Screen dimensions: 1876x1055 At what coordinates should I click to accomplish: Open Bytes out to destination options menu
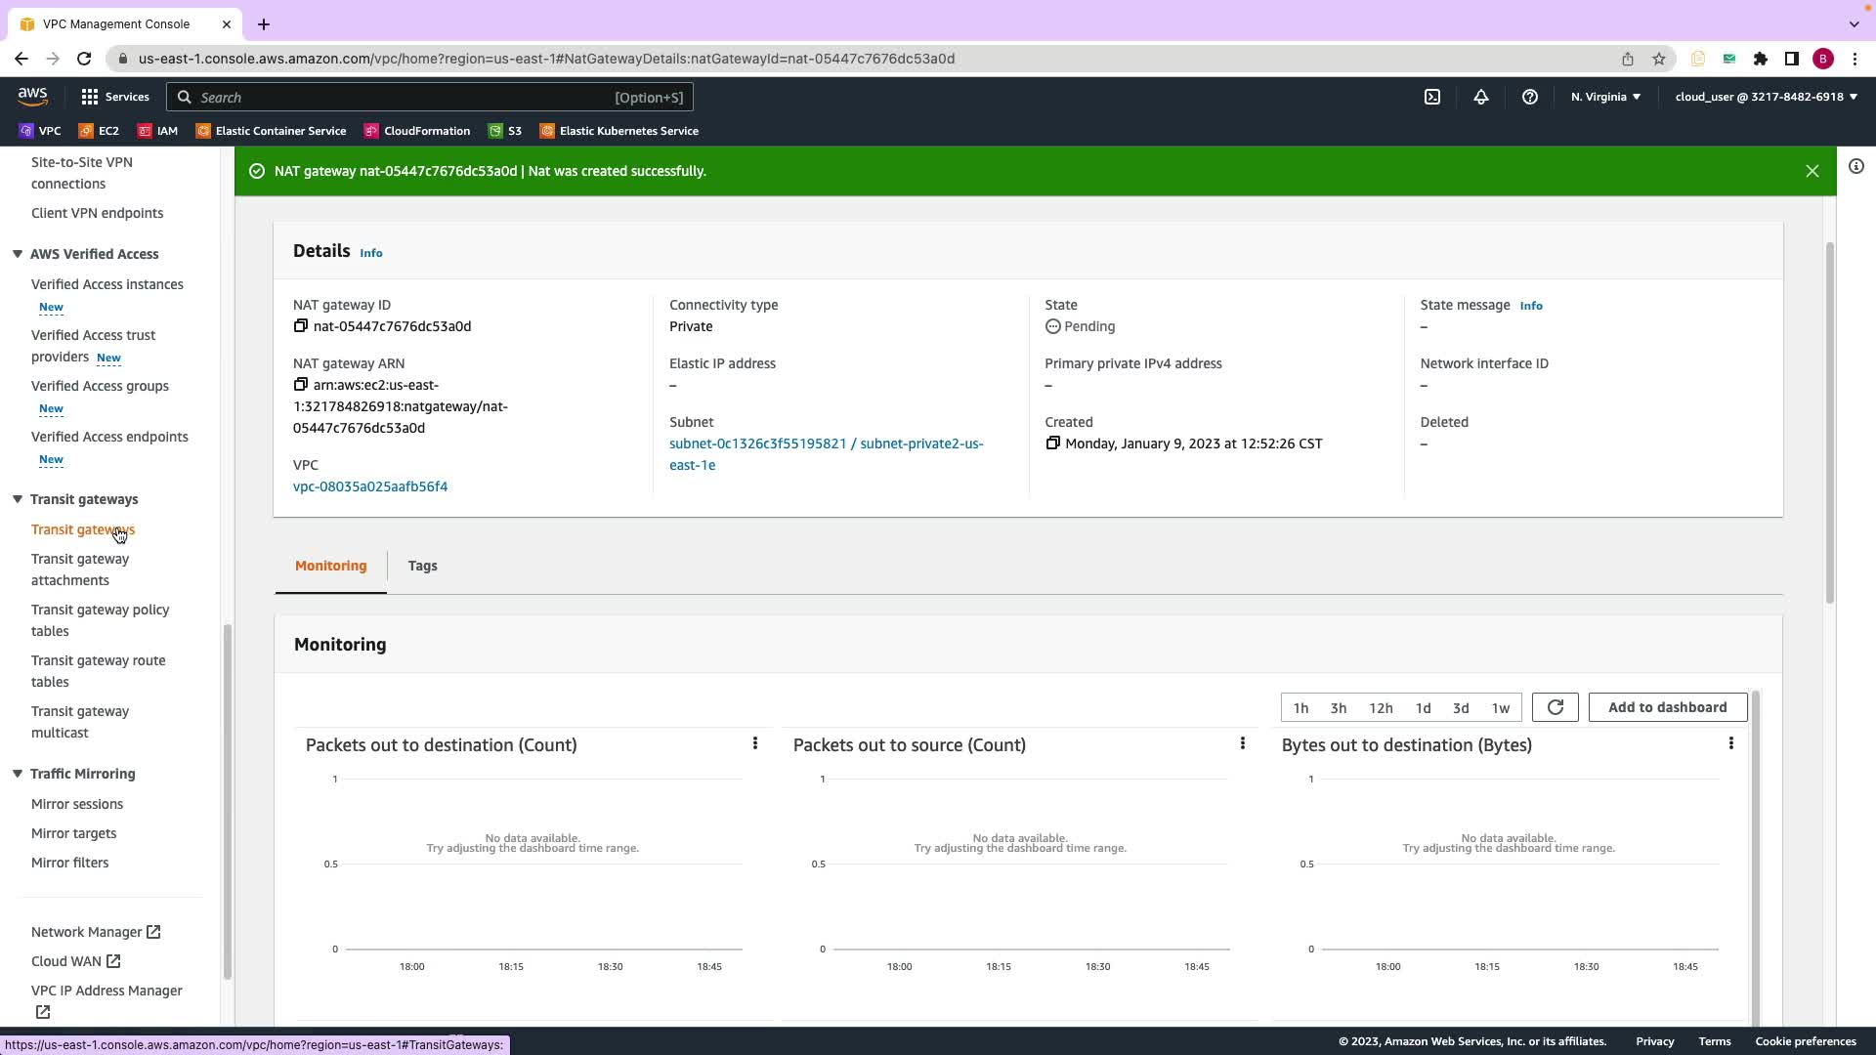(1730, 744)
